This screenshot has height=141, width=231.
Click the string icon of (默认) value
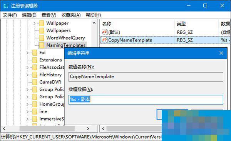pyautogui.click(x=104, y=32)
